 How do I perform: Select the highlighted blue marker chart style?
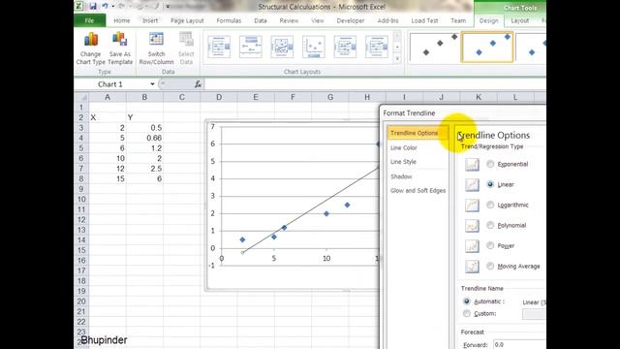[487, 47]
